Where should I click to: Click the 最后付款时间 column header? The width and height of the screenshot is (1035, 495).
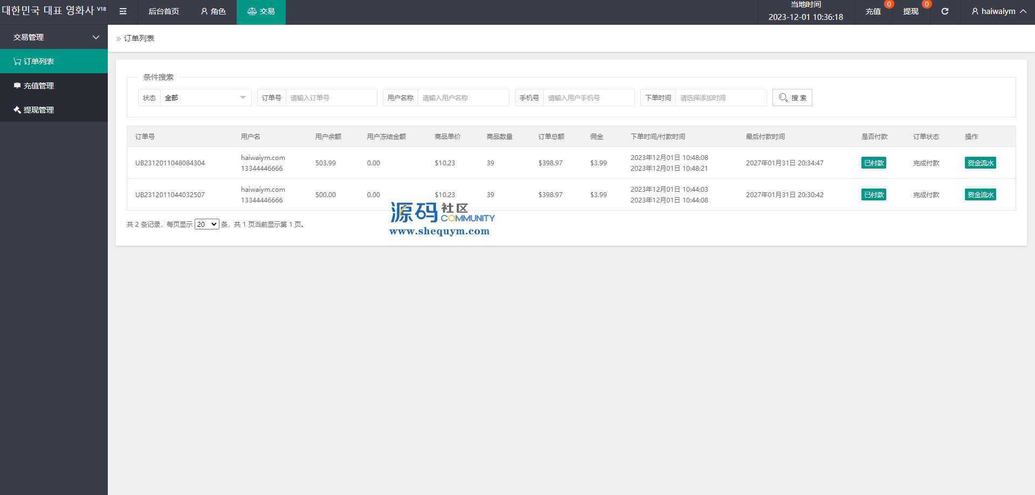click(765, 136)
